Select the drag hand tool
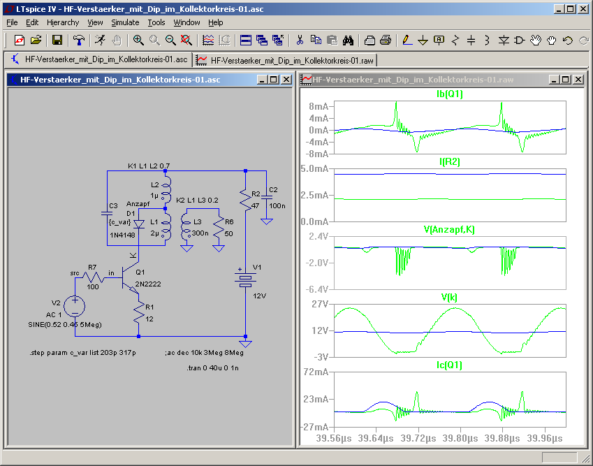This screenshot has width=593, height=466. point(551,40)
